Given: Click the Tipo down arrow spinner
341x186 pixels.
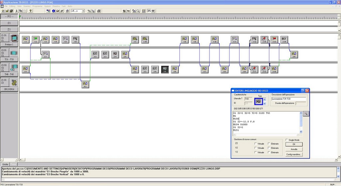Looking at the screenshot, I should [265, 103].
